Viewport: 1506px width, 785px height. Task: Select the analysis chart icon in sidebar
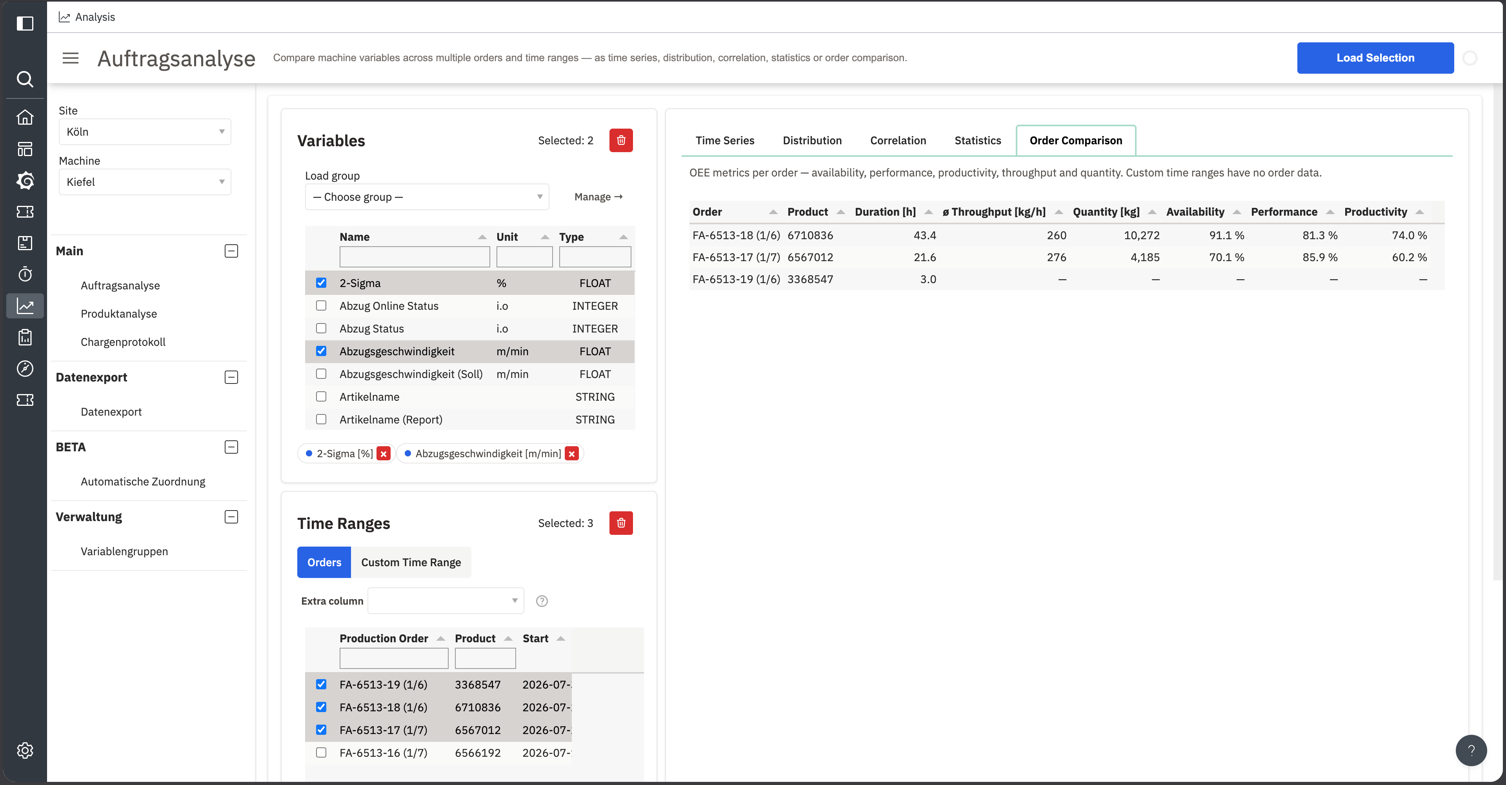pos(25,306)
